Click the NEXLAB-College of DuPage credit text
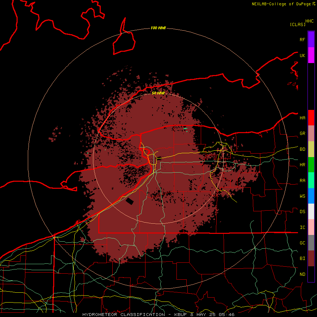The width and height of the screenshot is (317, 317). point(281,4)
